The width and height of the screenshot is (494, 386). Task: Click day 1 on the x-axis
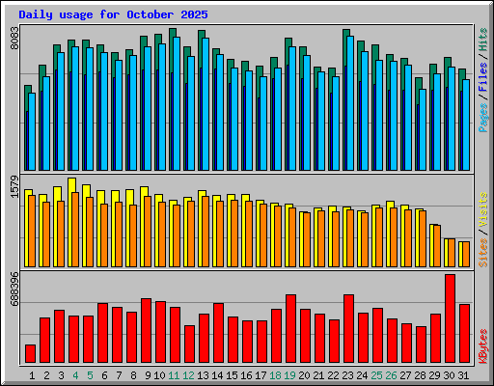[32, 375]
